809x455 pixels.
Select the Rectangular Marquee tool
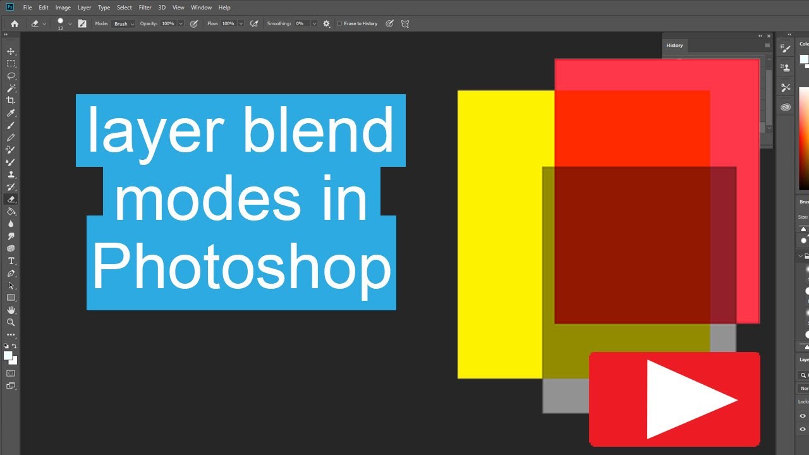(x=11, y=63)
